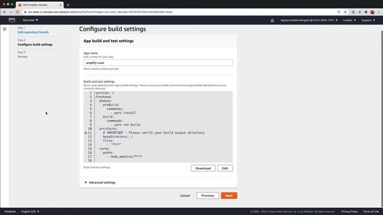Proceed with the Next button
This screenshot has width=383, height=215.
click(x=229, y=195)
